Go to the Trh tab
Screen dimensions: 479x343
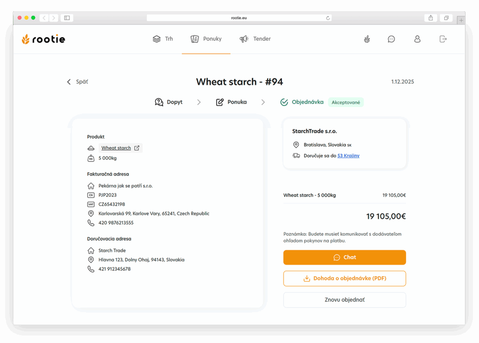[x=163, y=39]
